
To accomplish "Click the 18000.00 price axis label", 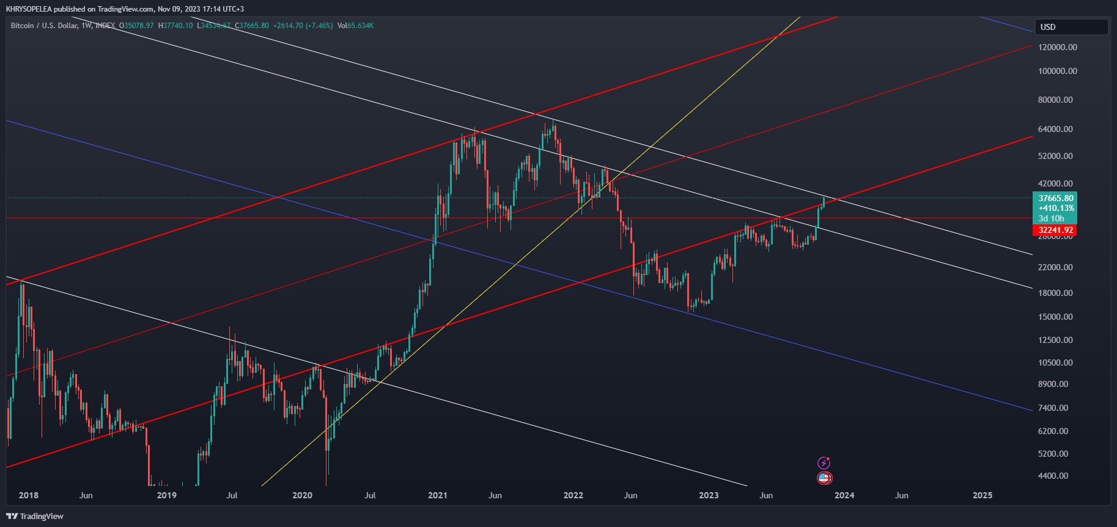I will point(1055,293).
